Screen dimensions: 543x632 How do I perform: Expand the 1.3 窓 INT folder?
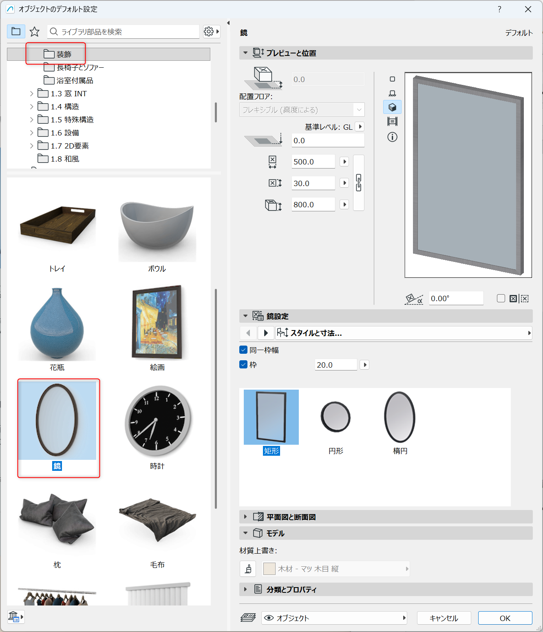[x=32, y=93]
